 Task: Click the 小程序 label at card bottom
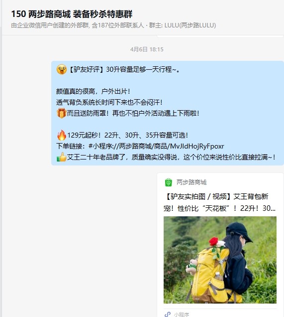[182, 315]
